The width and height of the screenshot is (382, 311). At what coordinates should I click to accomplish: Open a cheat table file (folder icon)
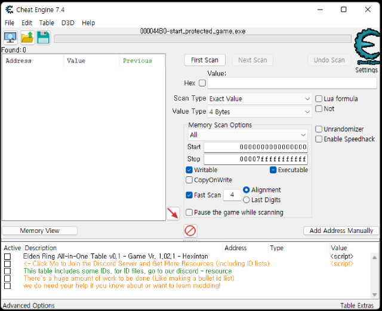tap(27, 38)
